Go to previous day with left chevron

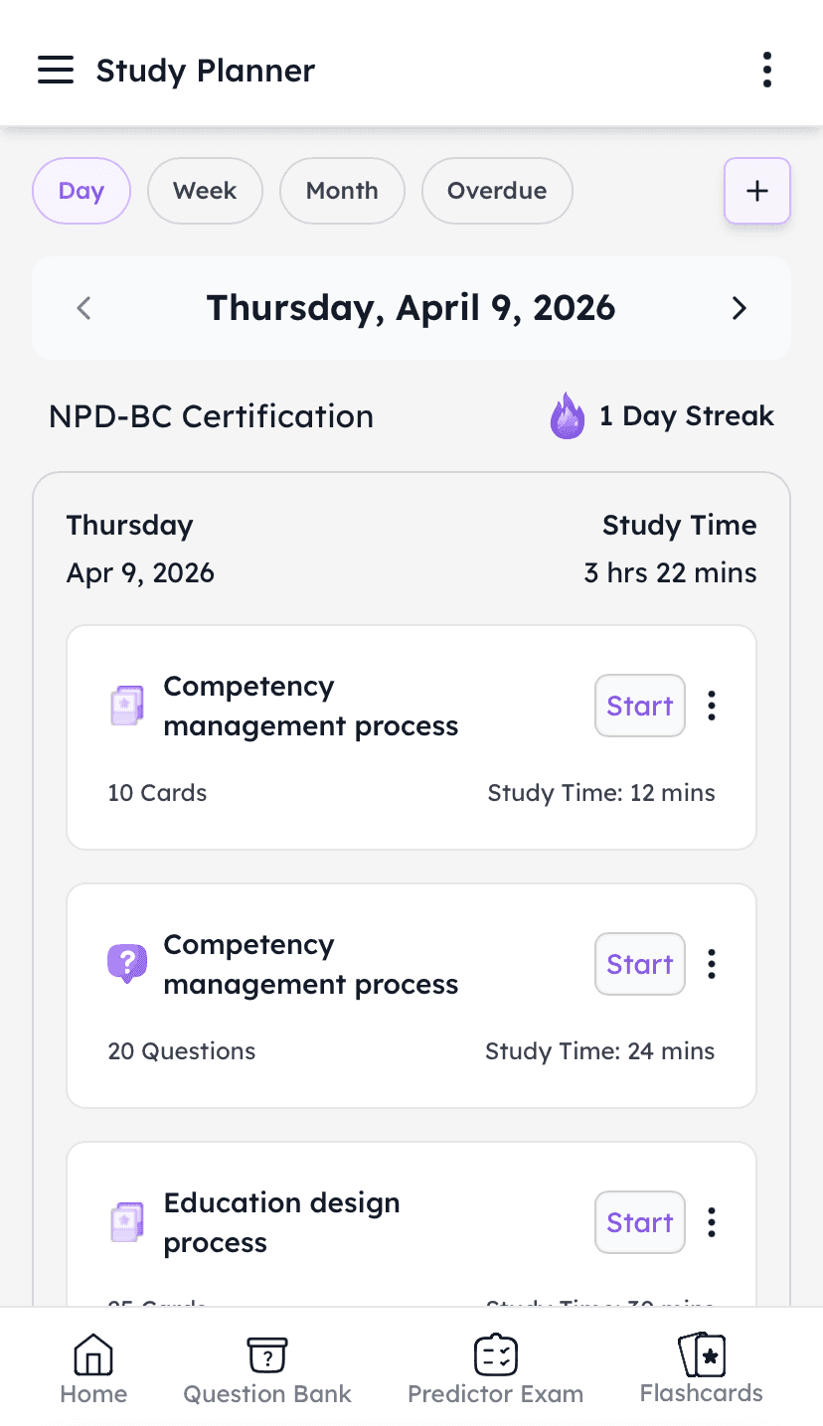(84, 308)
